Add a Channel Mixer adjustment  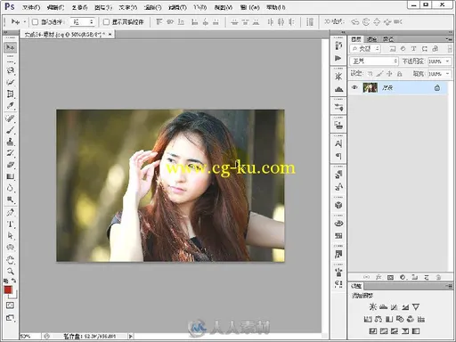[411, 320]
